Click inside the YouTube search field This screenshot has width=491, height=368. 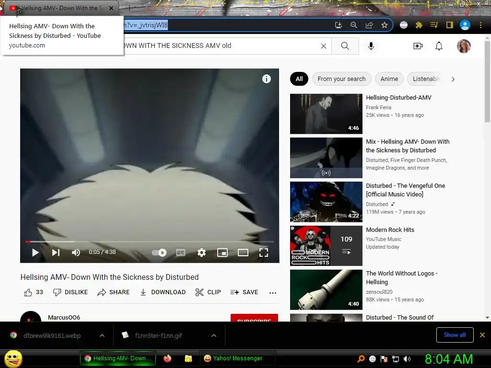coord(219,46)
